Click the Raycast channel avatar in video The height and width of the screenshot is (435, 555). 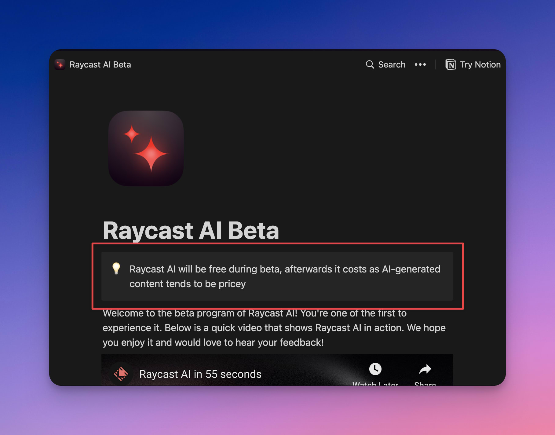click(x=121, y=374)
